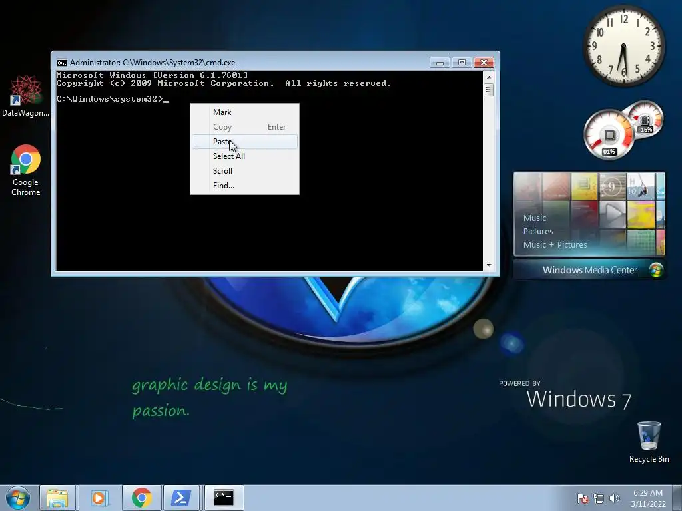
Task: Open the Recycle Bin icon
Action: pos(649,442)
